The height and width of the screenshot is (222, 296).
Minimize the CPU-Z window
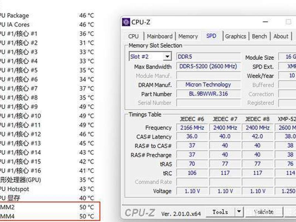[265, 22]
